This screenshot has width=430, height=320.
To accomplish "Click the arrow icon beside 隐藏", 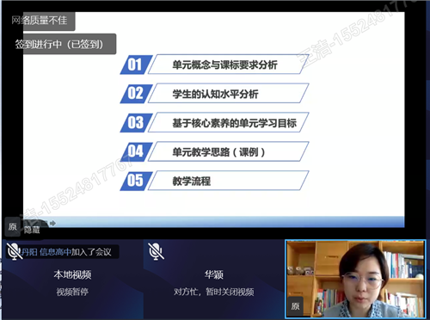I will (x=52, y=223).
